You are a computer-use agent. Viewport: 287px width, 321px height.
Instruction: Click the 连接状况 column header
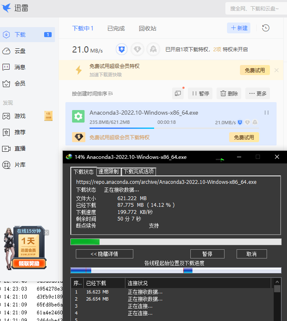click(x=198, y=283)
